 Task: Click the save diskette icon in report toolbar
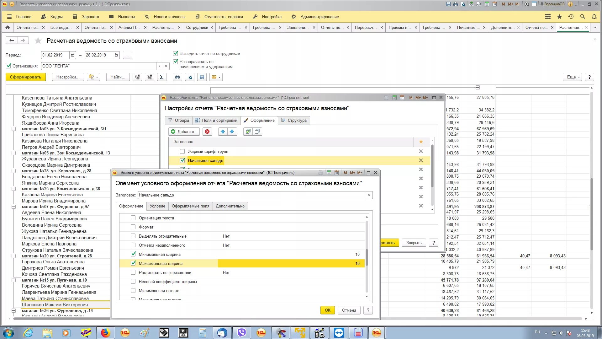coord(202,77)
